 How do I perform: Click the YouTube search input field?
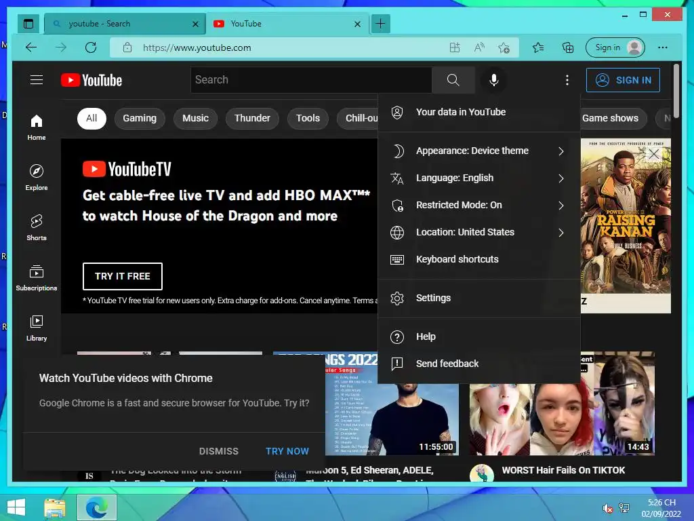point(311,80)
